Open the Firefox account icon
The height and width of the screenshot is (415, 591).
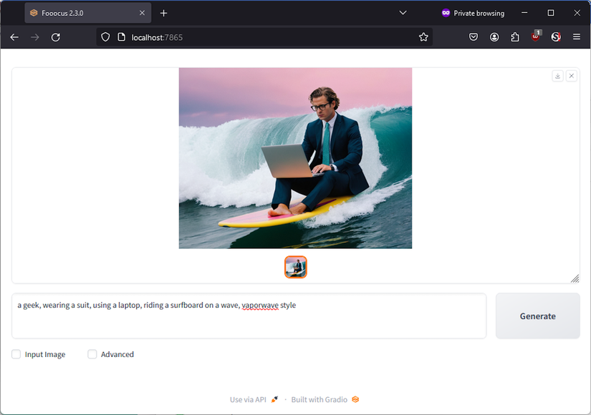pos(494,37)
